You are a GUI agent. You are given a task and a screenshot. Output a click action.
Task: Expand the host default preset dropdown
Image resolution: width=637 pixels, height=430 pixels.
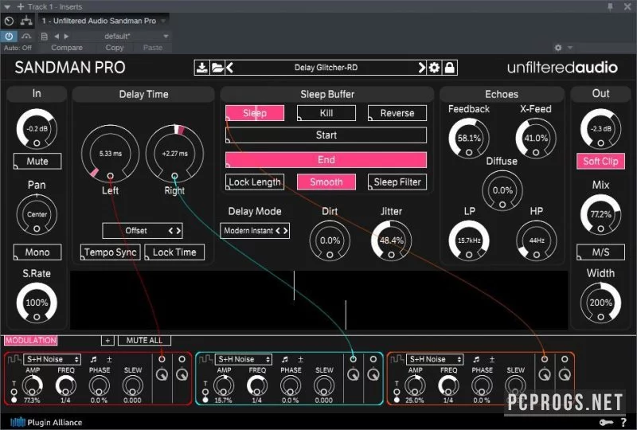coord(166,37)
